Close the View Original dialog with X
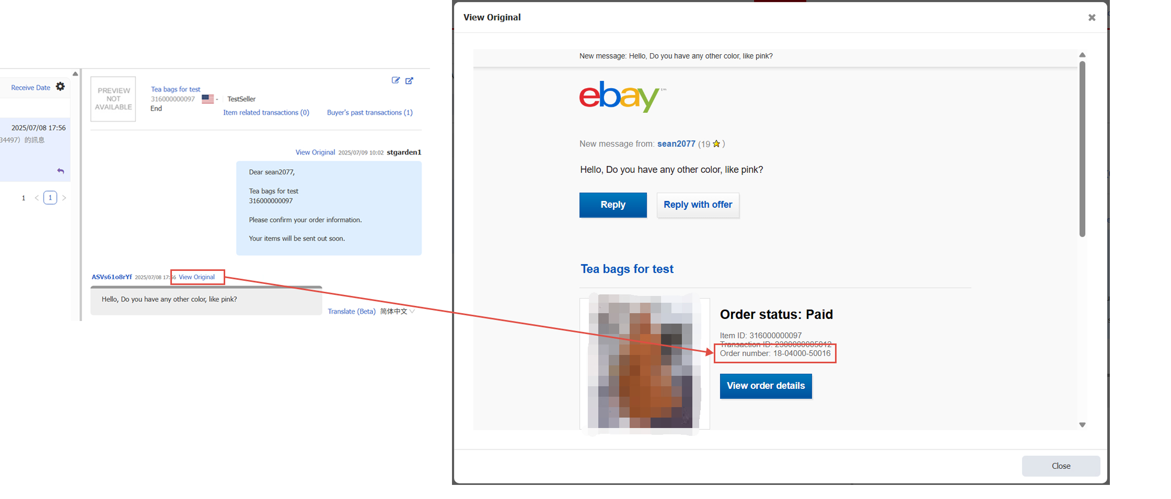Image resolution: width=1171 pixels, height=499 pixels. coord(1092,17)
